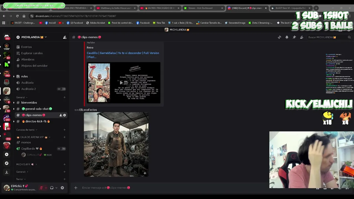Click the create invite icon on clips-memes row
354x199 pixels.
pos(61,115)
